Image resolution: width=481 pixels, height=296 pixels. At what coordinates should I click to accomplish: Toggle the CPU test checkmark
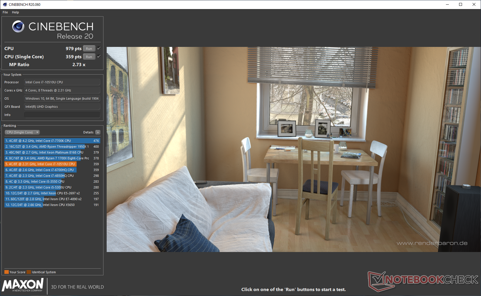coord(99,48)
